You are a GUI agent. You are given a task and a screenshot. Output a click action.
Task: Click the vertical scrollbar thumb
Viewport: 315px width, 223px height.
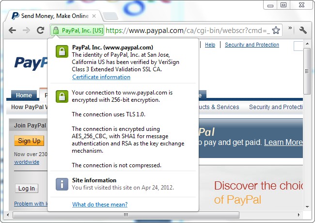pos(307,71)
